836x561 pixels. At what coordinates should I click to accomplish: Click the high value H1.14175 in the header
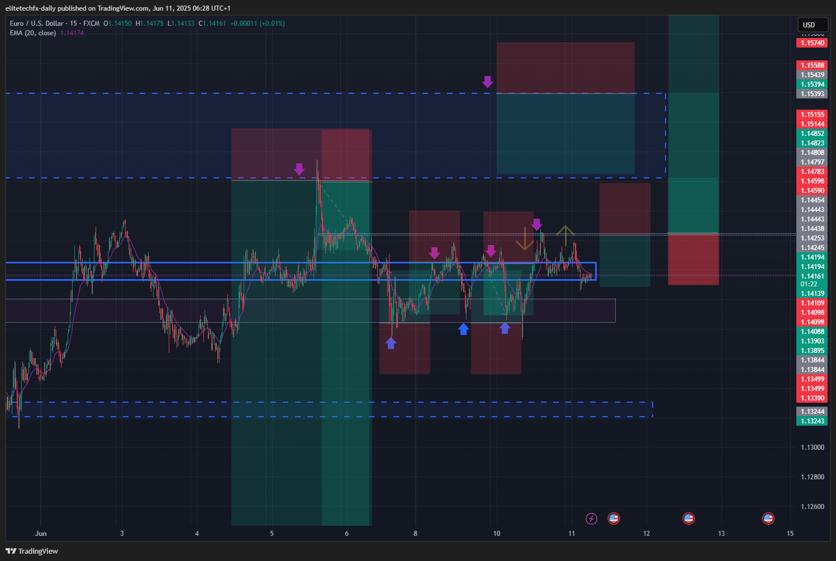pos(150,23)
